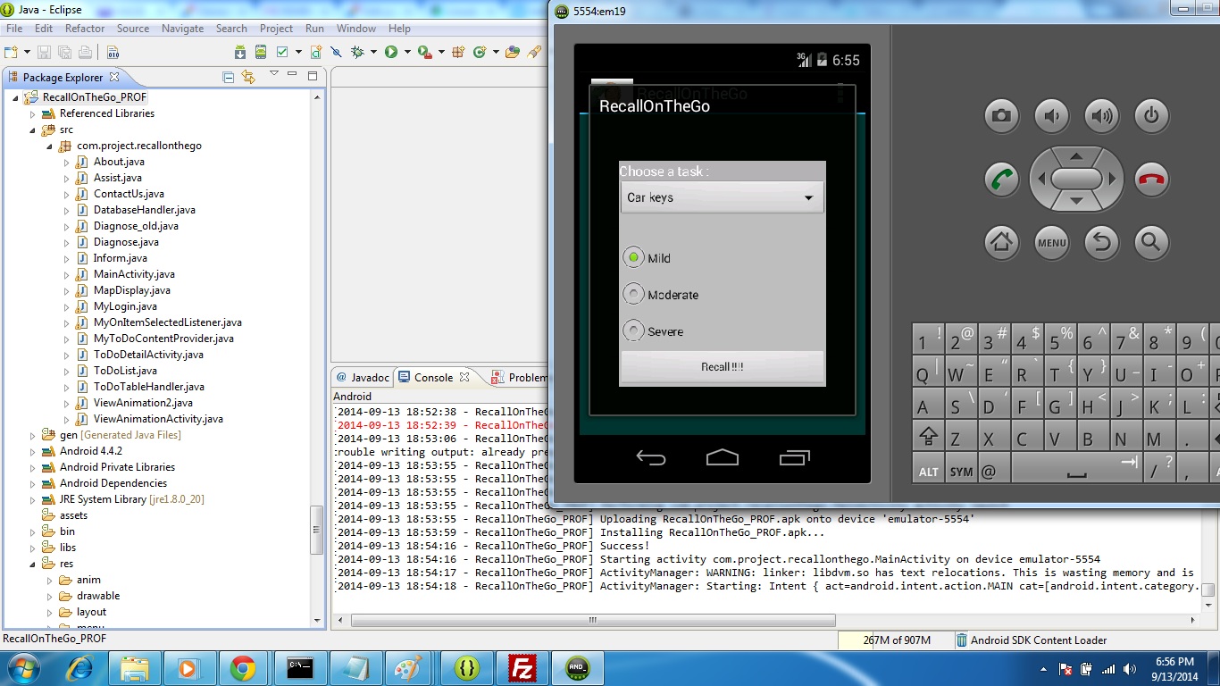The width and height of the screenshot is (1220, 686).
Task: Click the green Run button
Action: pos(391,52)
